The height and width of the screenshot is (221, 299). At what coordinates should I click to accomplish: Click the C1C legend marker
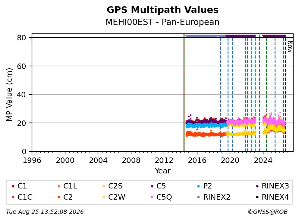point(13,197)
